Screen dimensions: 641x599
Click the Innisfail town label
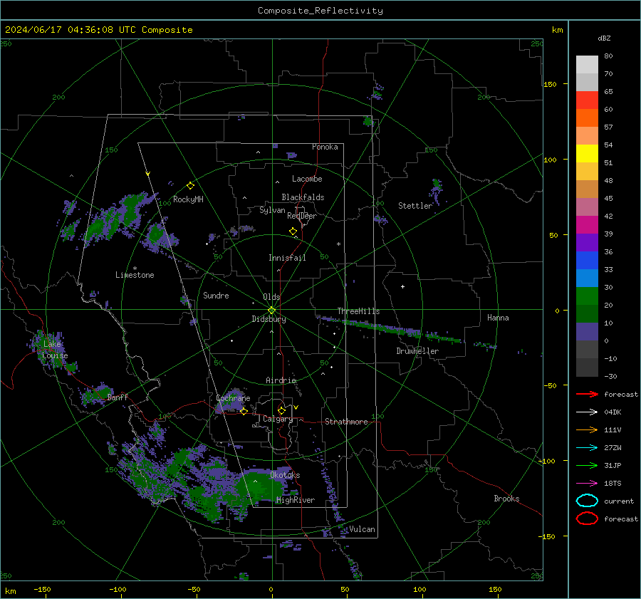point(287,258)
